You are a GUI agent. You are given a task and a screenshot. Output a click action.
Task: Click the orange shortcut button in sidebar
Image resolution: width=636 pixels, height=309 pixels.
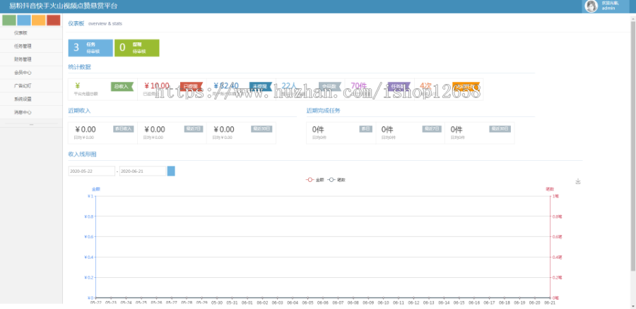(x=39, y=20)
